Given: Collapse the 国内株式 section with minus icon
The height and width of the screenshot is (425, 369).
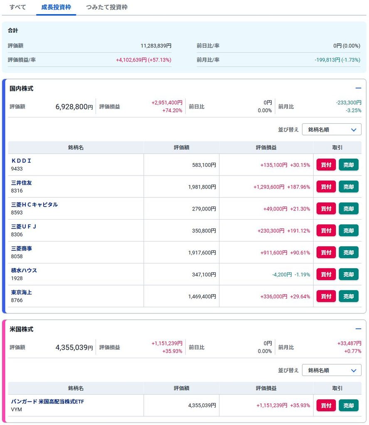Looking at the screenshot, I should point(358,88).
